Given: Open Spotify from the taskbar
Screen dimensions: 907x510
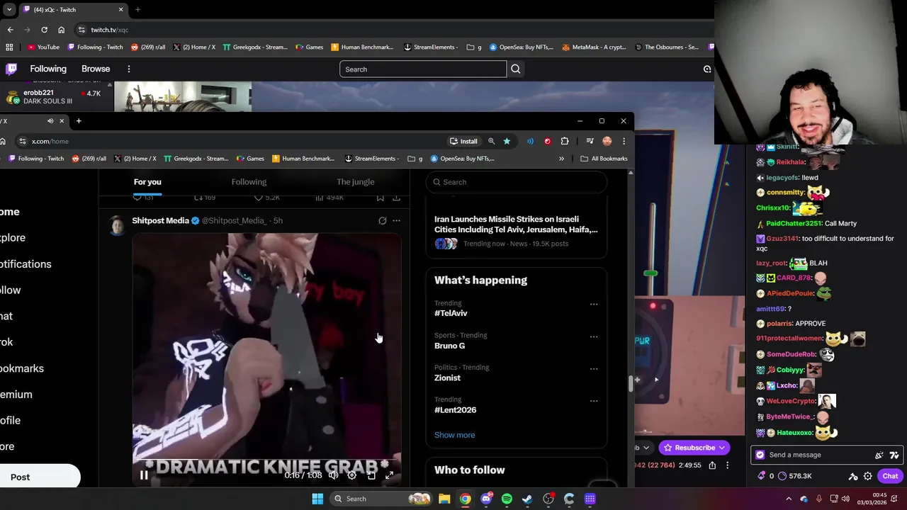Looking at the screenshot, I should pos(507,499).
